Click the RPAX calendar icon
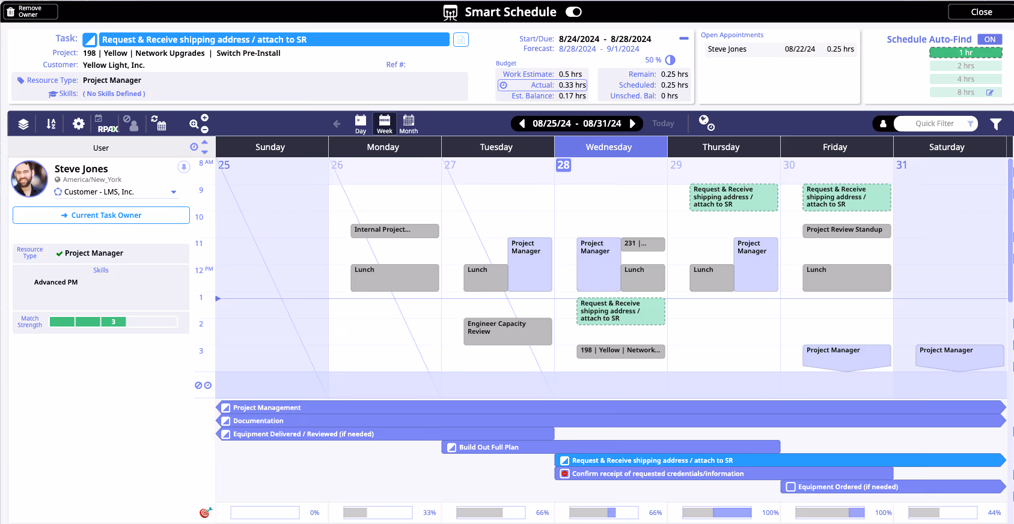This screenshot has width=1014, height=524. point(107,124)
